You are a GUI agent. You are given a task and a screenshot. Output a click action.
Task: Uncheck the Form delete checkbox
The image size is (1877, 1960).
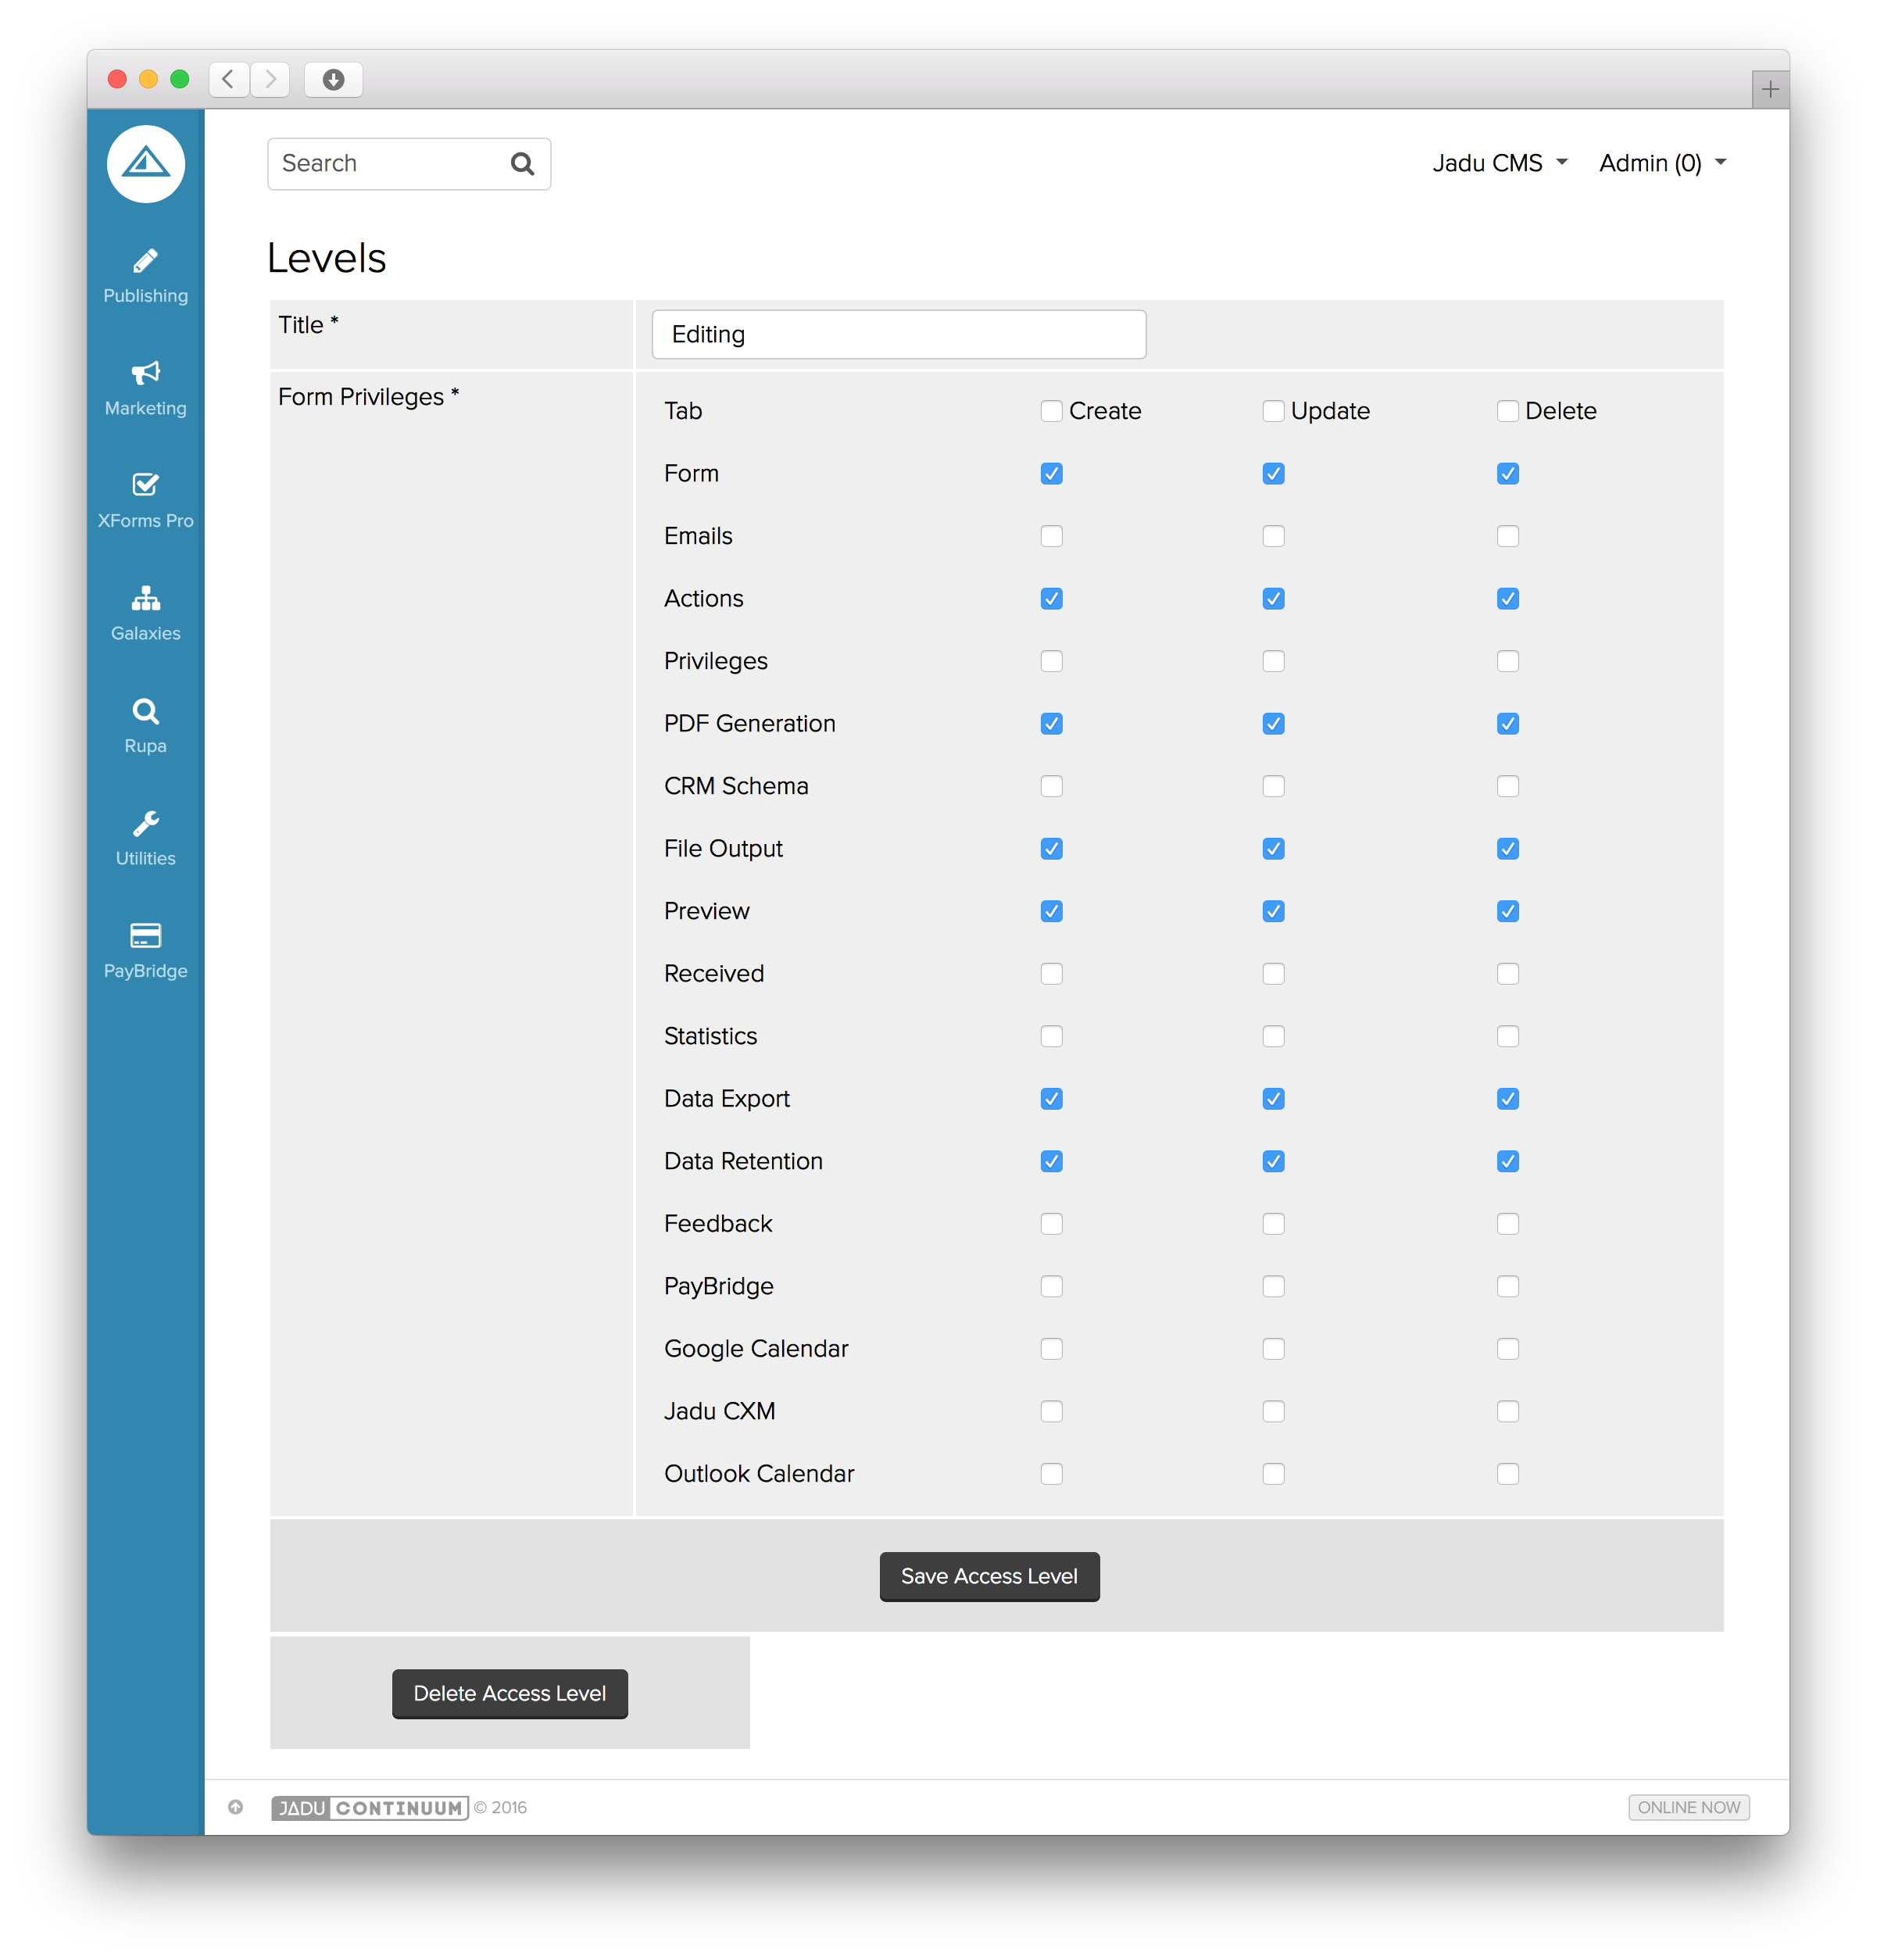coord(1507,474)
